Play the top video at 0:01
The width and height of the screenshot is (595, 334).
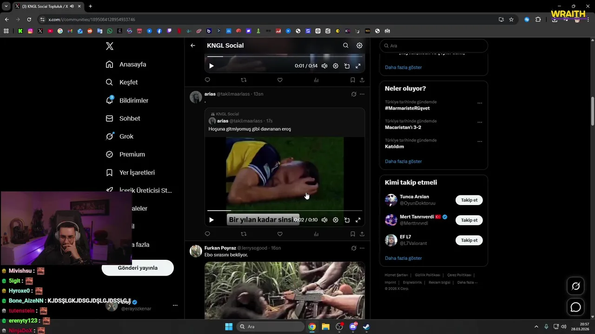(212, 66)
